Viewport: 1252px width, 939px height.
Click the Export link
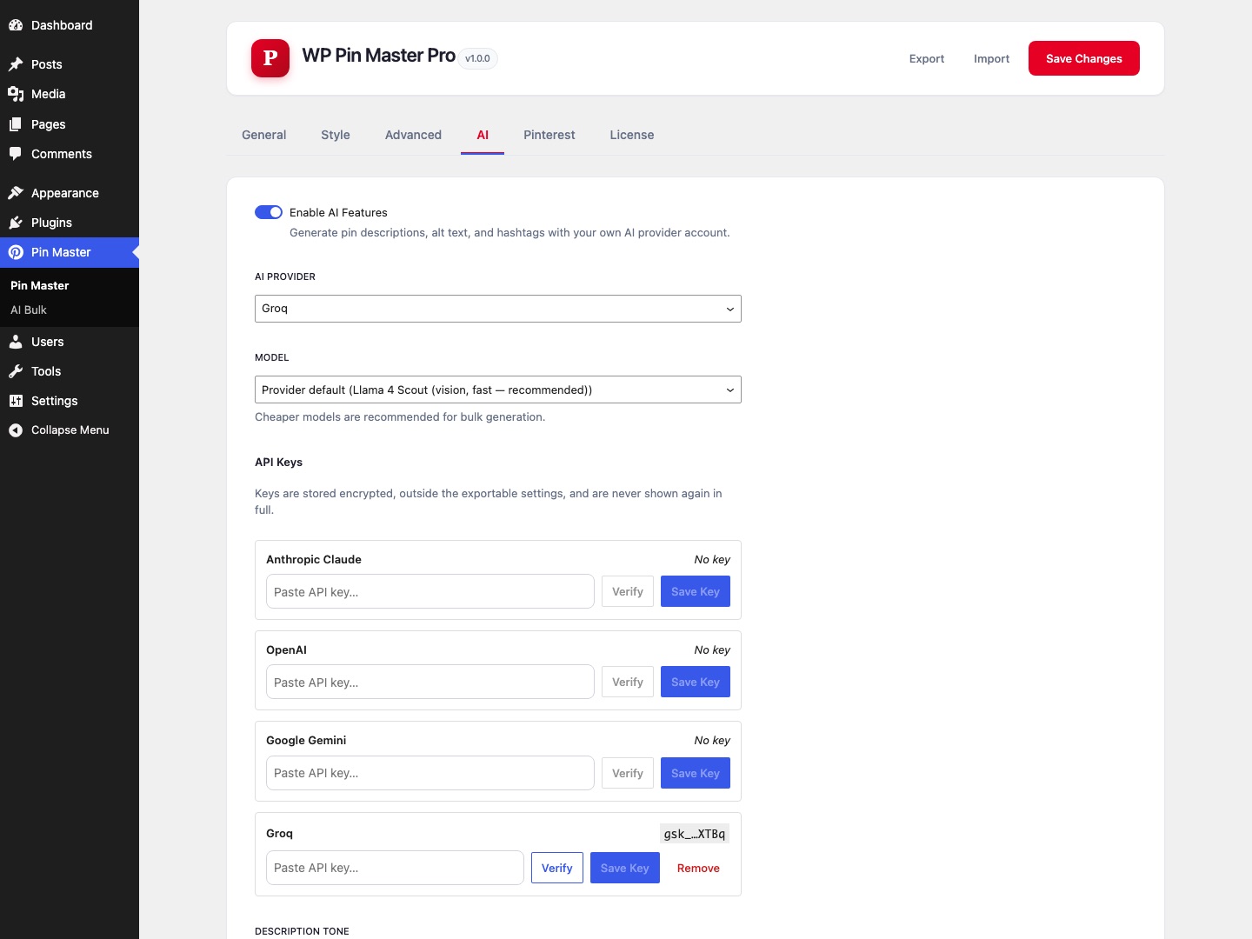pos(927,58)
